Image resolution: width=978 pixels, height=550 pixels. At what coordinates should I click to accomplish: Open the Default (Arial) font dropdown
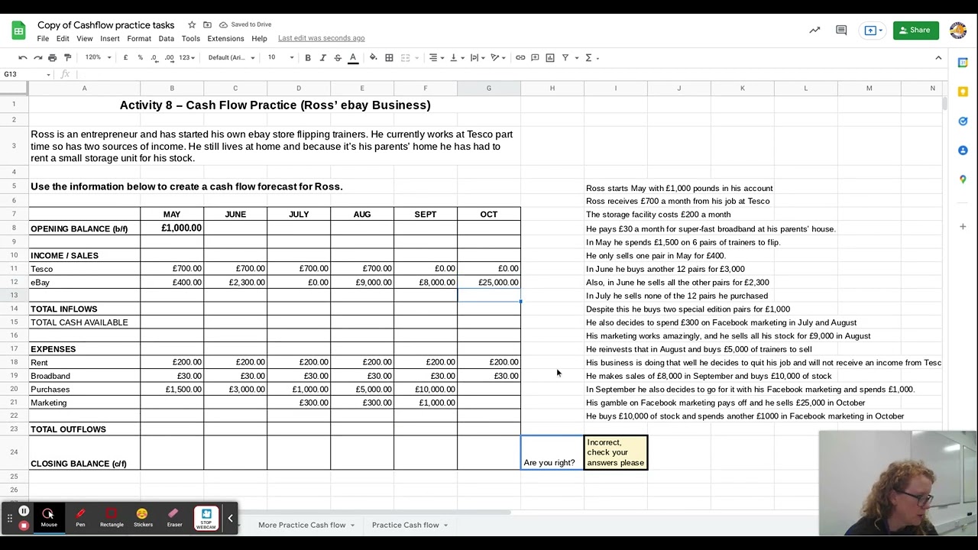click(231, 57)
